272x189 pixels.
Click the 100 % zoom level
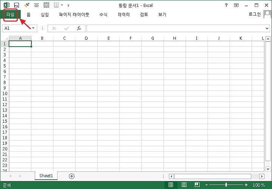(259, 185)
